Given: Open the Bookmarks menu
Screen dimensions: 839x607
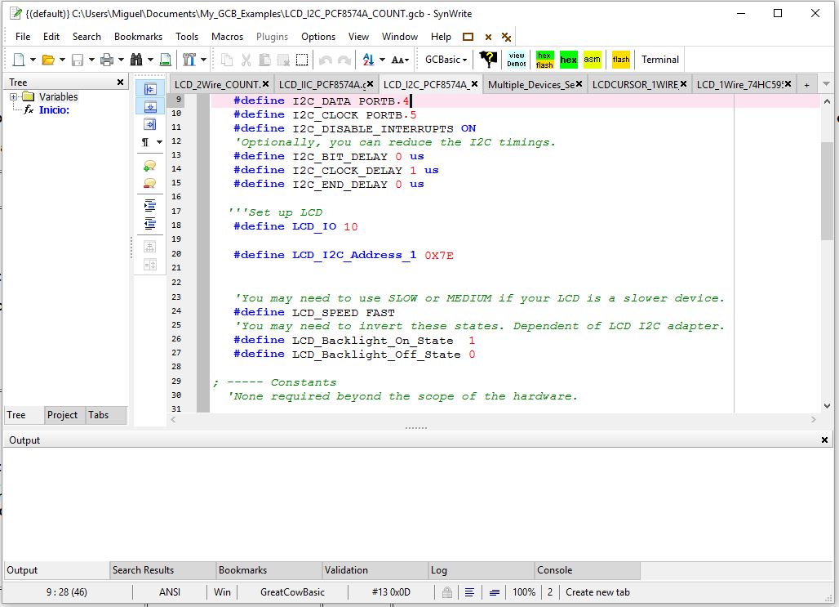Looking at the screenshot, I should point(138,37).
